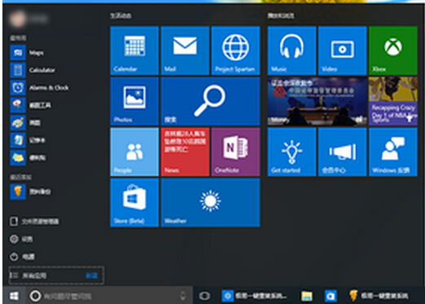The image size is (425, 304).
Task: Open Alarms & Clock from the list
Action: 39,87
